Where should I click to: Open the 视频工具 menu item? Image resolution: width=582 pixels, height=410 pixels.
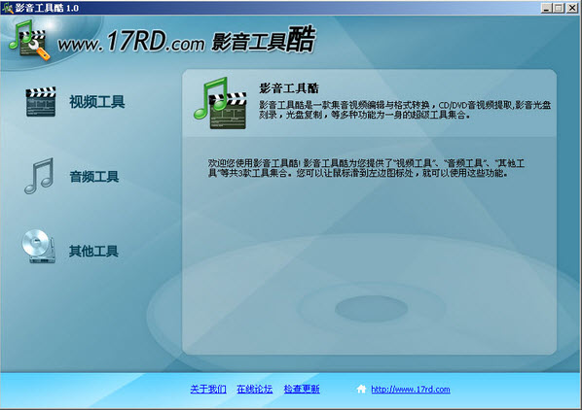(x=97, y=102)
